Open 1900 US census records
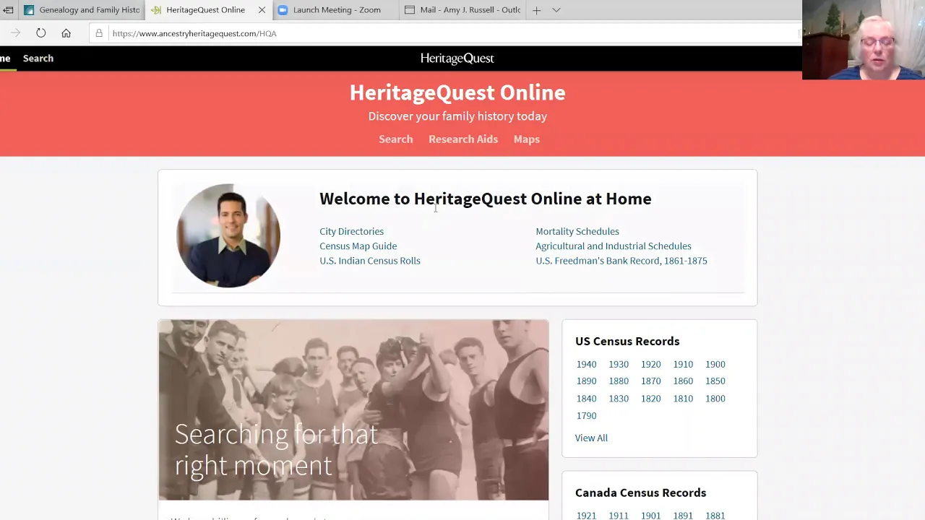 (x=715, y=365)
